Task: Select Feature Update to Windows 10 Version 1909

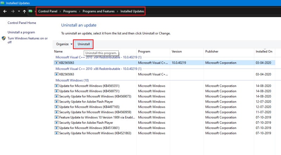Action: pyautogui.click(x=97, y=117)
